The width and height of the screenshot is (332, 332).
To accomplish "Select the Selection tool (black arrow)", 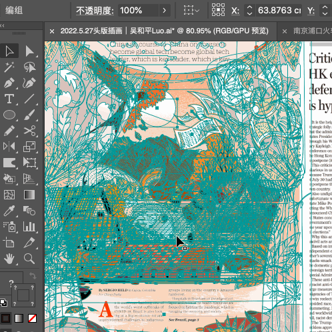I will coord(9,51).
